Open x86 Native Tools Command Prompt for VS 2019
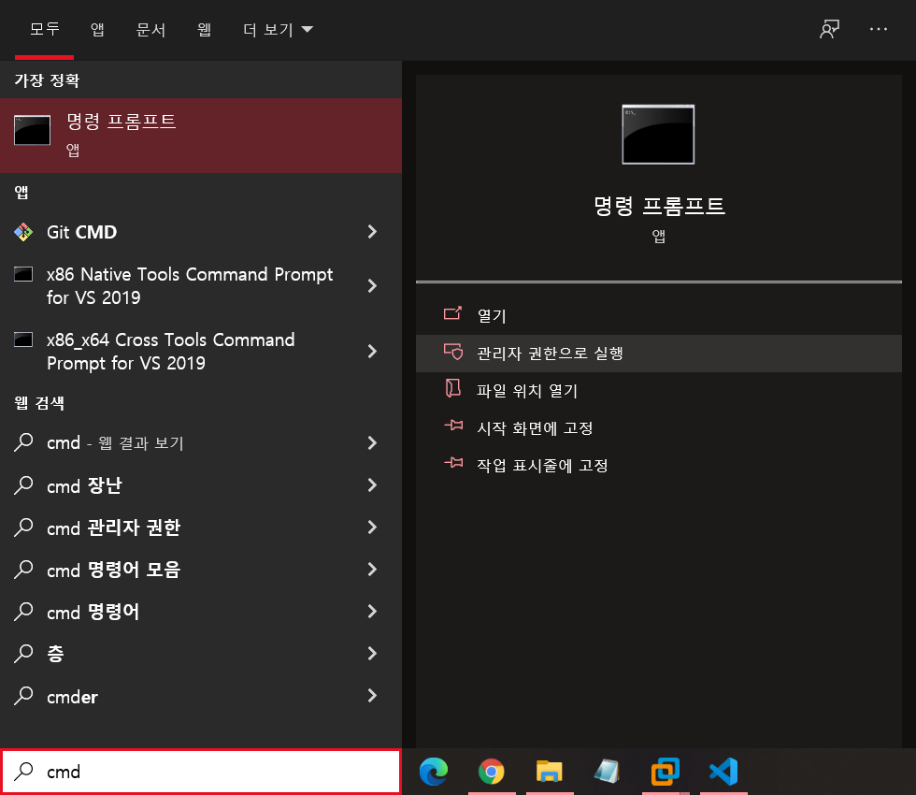Screen dimensions: 916x795 tap(200, 286)
